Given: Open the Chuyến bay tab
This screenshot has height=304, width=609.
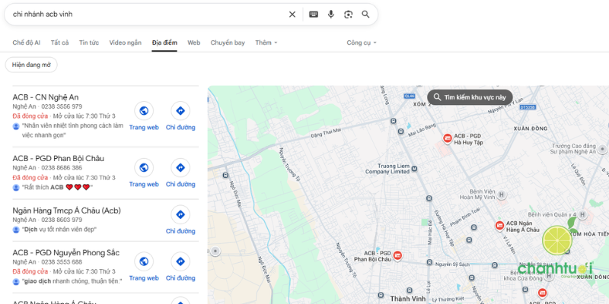Looking at the screenshot, I should click(x=228, y=43).
